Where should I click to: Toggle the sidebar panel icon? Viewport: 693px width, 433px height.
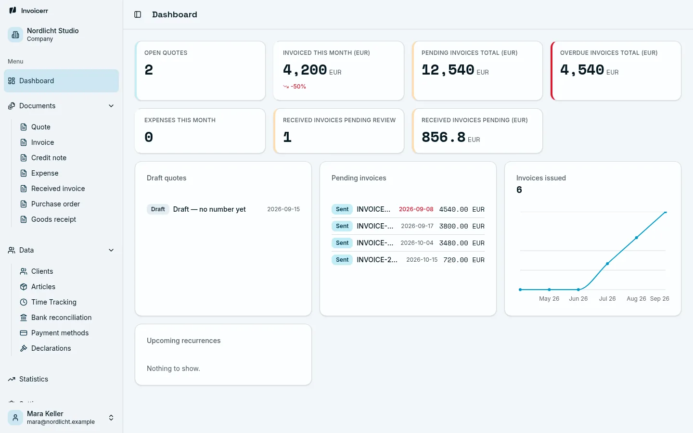(138, 14)
